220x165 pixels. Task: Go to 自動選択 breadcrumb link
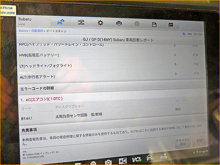(x=37, y=31)
